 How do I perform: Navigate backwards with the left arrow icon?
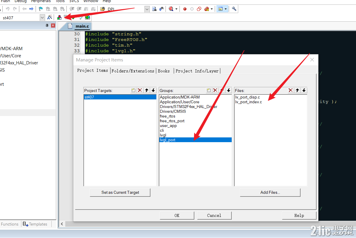coord(24,9)
